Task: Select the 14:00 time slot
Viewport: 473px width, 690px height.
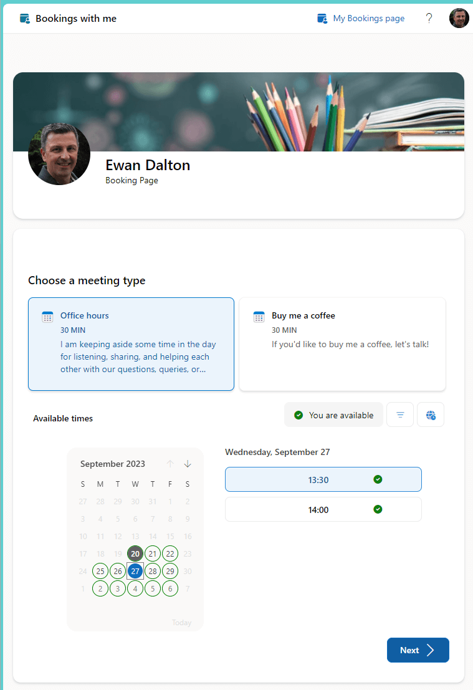Action: [x=323, y=510]
